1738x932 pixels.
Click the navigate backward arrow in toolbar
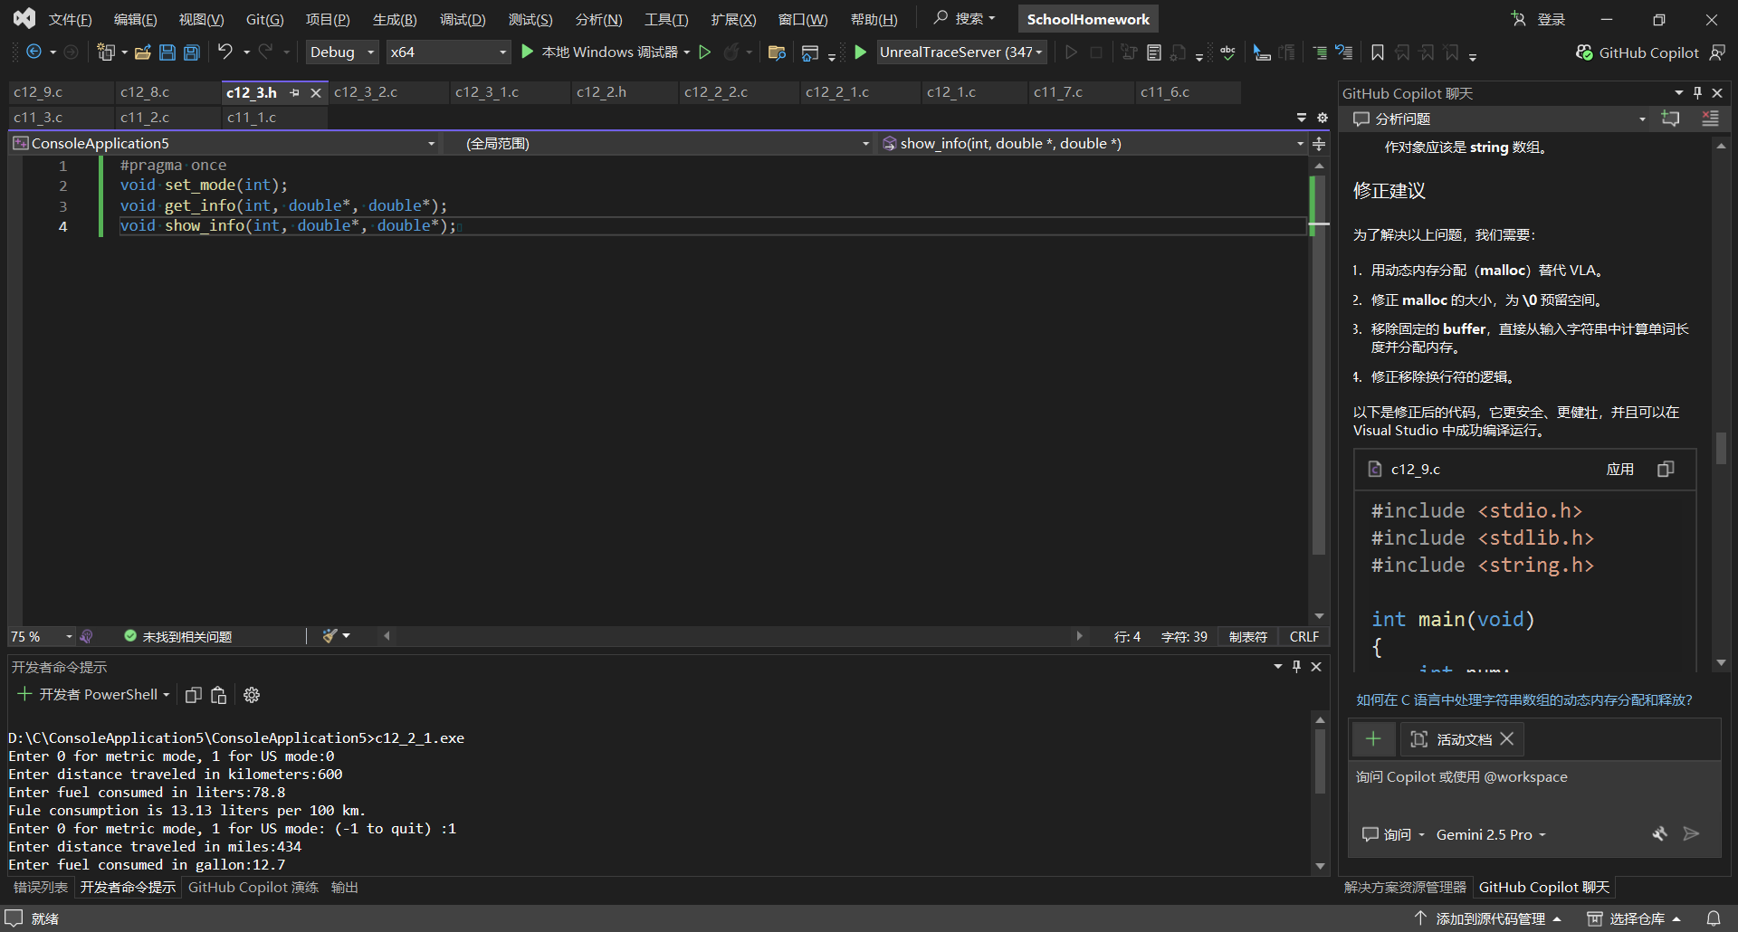point(33,52)
